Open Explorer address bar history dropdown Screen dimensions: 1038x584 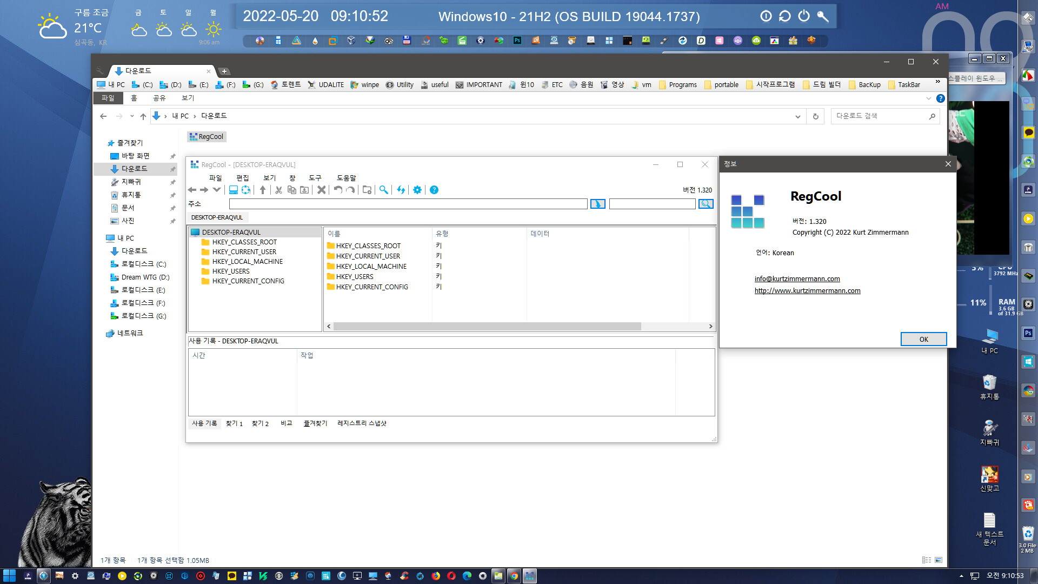pos(797,116)
